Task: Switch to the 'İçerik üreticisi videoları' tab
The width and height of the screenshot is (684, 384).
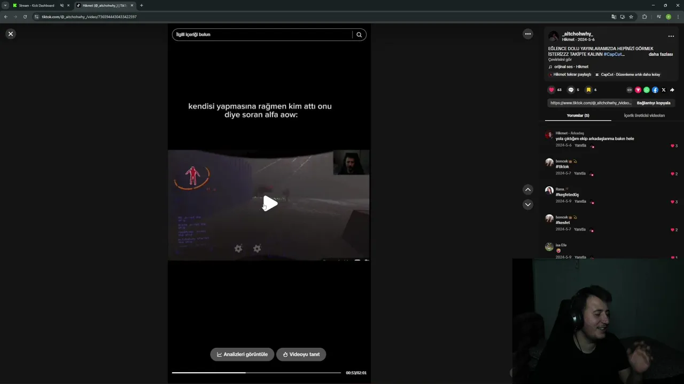Action: 644,115
